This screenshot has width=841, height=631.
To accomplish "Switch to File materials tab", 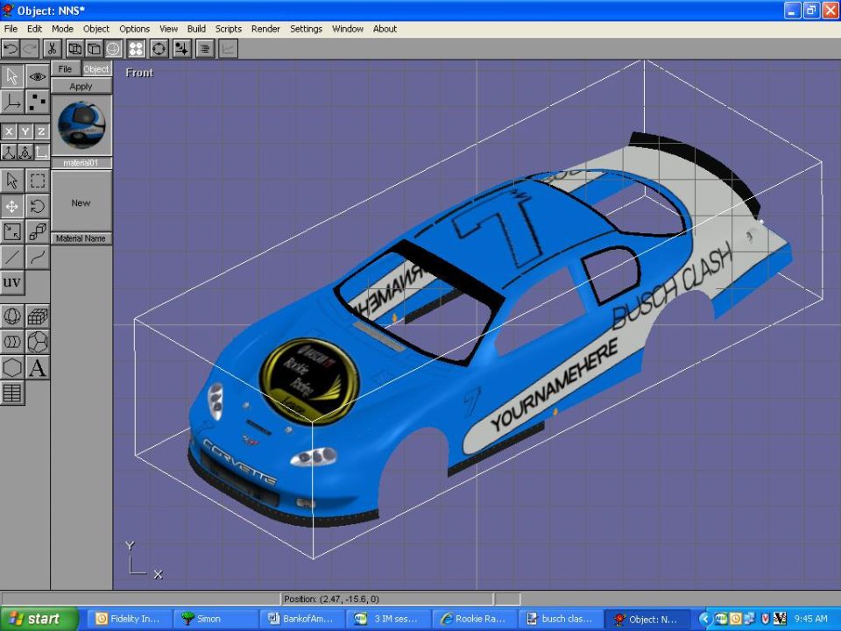I will pyautogui.click(x=66, y=68).
